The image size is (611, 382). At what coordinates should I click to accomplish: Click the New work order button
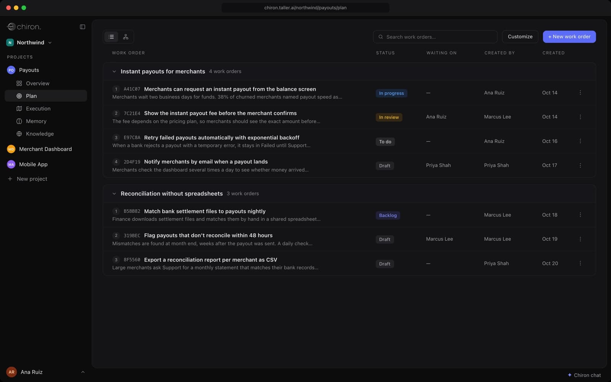click(569, 37)
